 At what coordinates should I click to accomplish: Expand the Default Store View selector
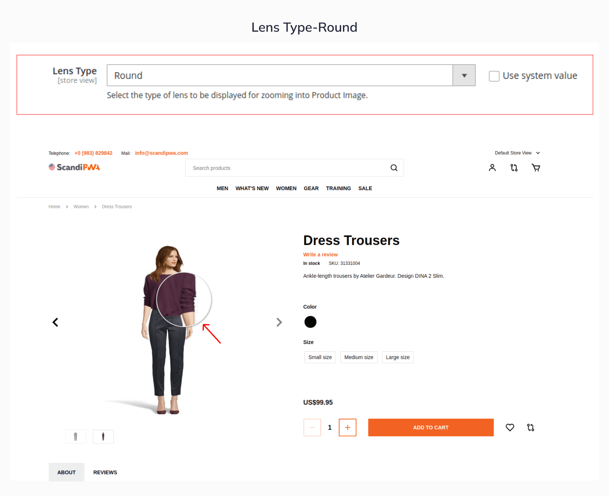517,153
